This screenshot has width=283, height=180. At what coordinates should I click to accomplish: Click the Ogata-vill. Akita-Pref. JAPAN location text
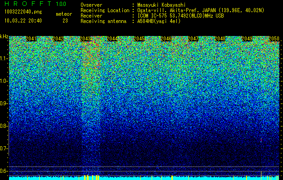201,10
